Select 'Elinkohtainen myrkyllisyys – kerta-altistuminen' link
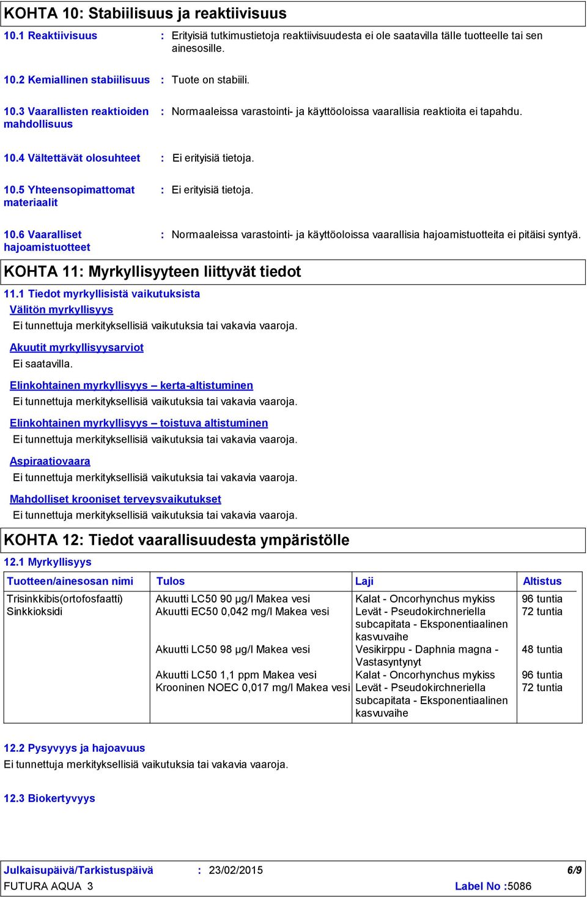Viewport: 587px width, 897px height. point(131,386)
